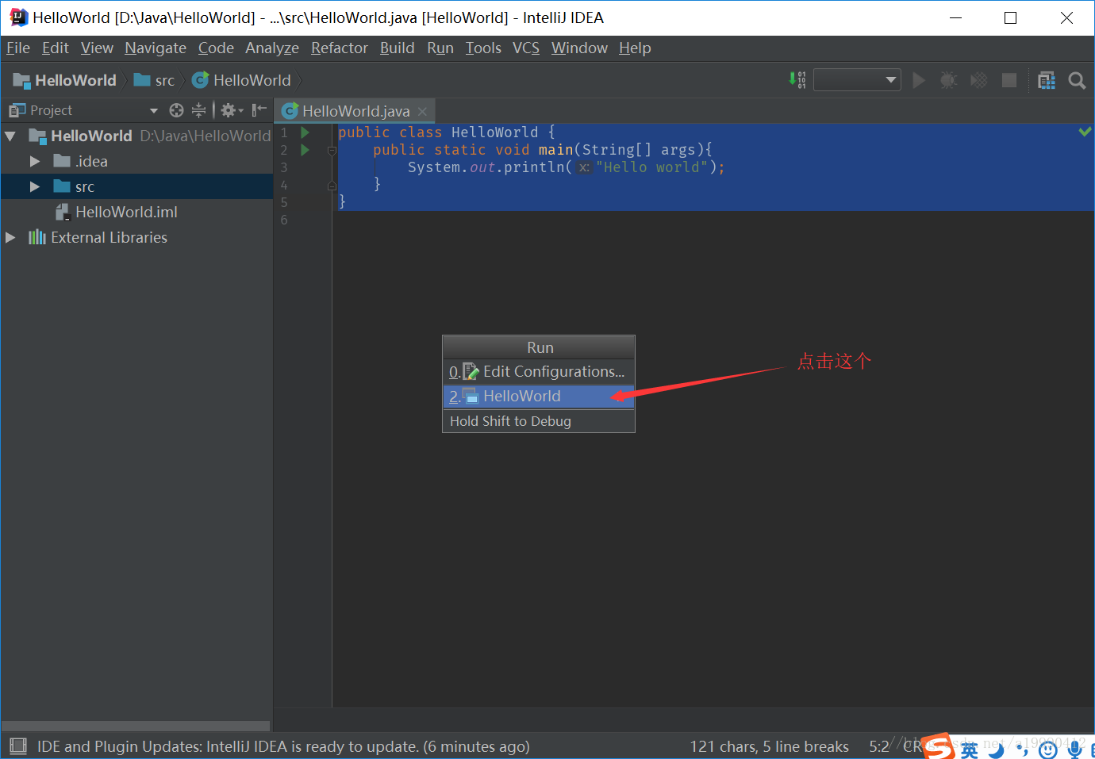This screenshot has height=759, width=1095.
Task: Open the Refactor menu
Action: click(340, 48)
